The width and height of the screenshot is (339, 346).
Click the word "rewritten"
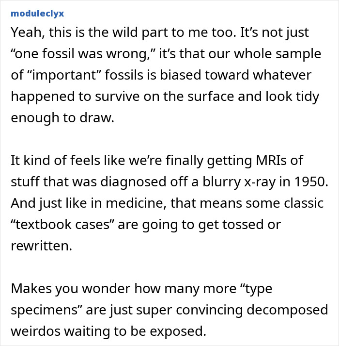click(x=41, y=246)
